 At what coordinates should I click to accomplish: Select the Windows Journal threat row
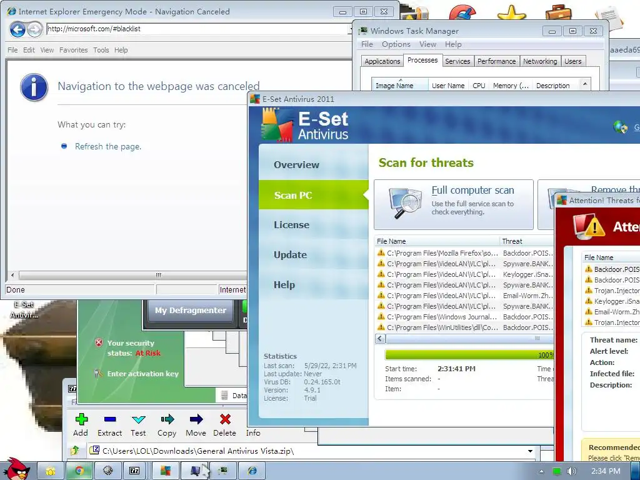tap(464, 317)
